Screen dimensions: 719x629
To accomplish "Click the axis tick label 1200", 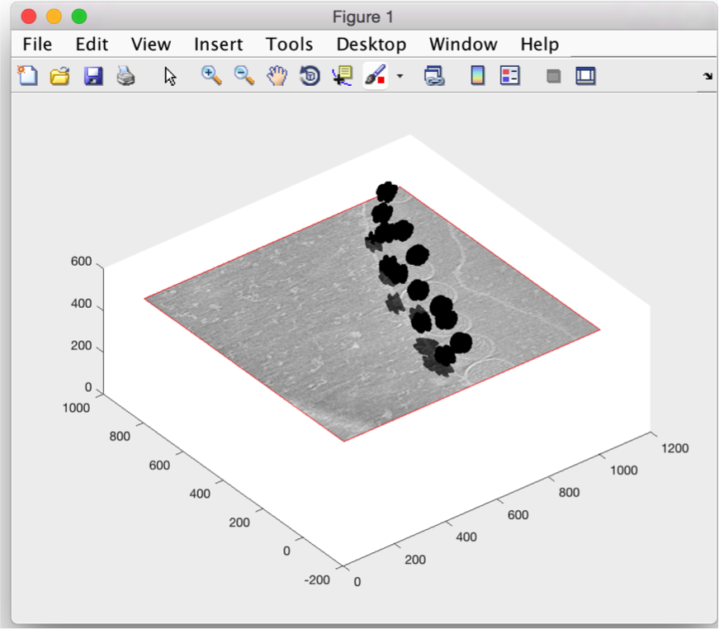I will coord(674,448).
